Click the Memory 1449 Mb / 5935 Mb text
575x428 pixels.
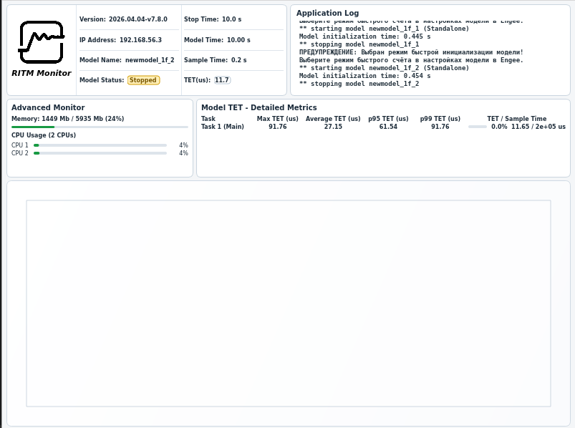(x=68, y=119)
